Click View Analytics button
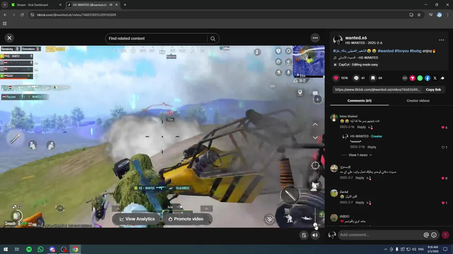This screenshot has width=453, height=254. click(x=137, y=219)
